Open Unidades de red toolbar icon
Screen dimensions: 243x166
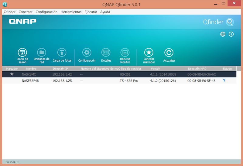click(x=42, y=53)
